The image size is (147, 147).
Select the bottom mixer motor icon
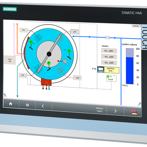(49, 63)
